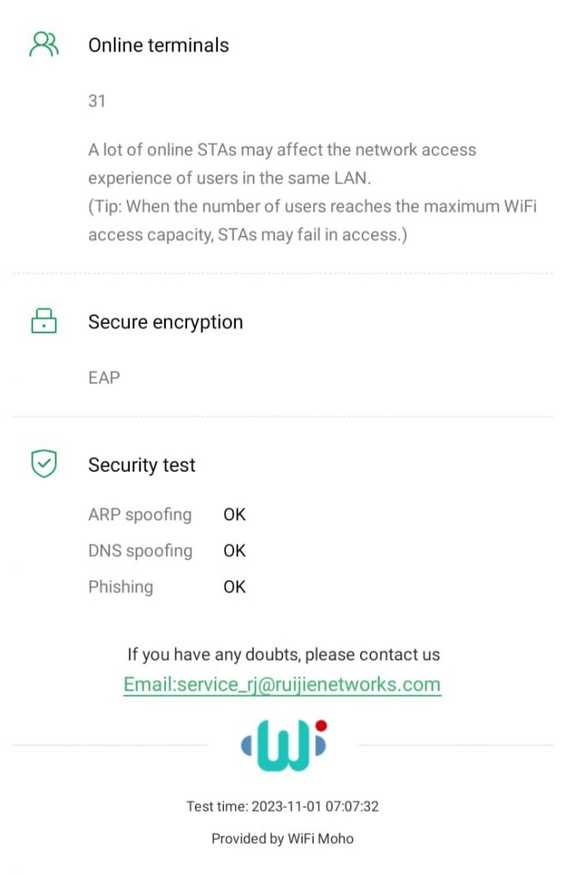Click the Online terminals users icon

pyautogui.click(x=44, y=44)
